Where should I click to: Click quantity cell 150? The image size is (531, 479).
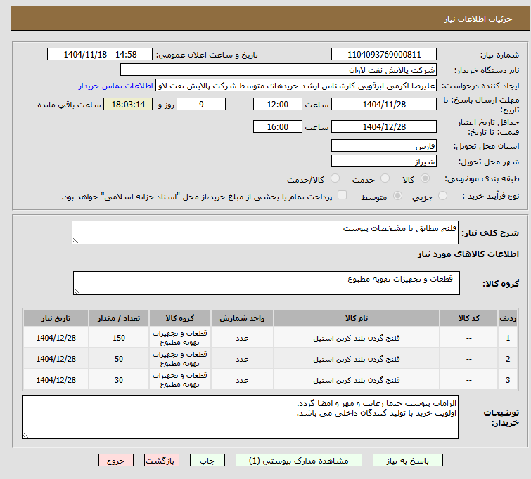click(x=119, y=338)
